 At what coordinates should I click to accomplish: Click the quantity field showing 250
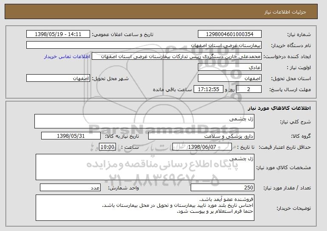(x=223, y=187)
